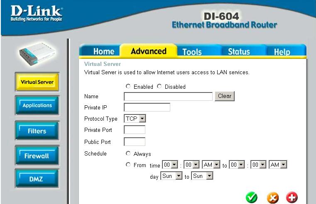Click the red plus Help icon
The width and height of the screenshot is (316, 204).
[x=292, y=197]
